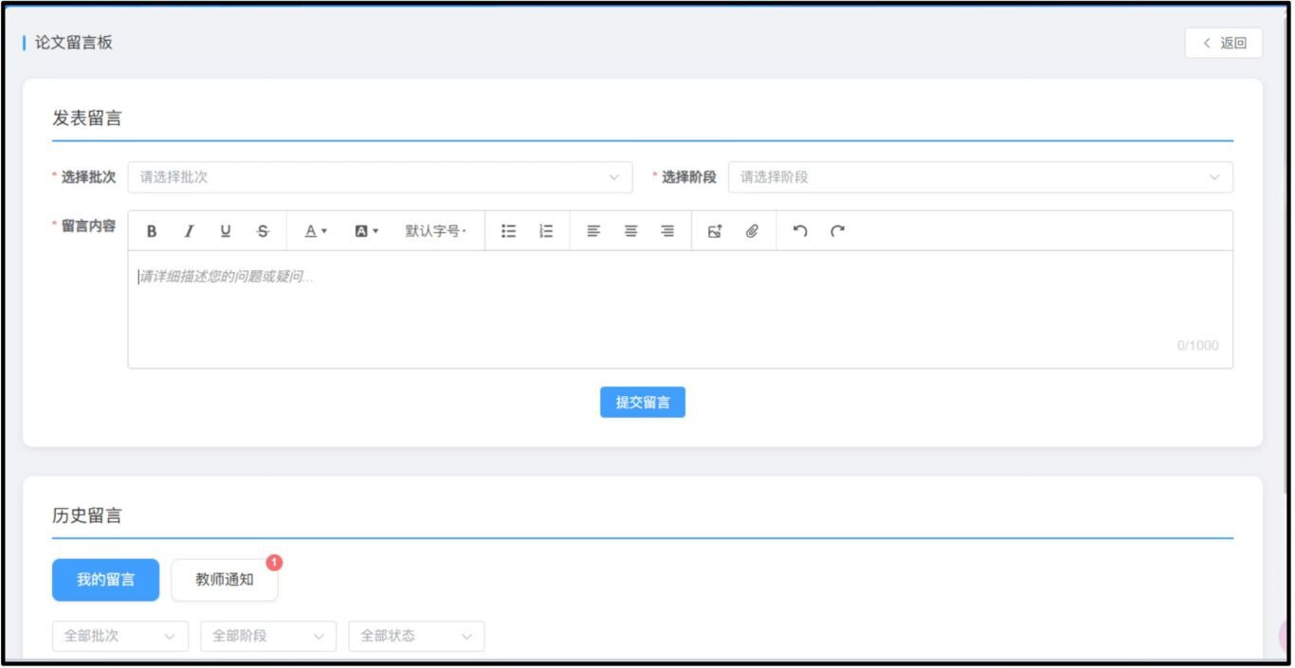Screen dimensions: 1295x668
Task: Toggle bold formatting in the editor
Action: pyautogui.click(x=152, y=231)
